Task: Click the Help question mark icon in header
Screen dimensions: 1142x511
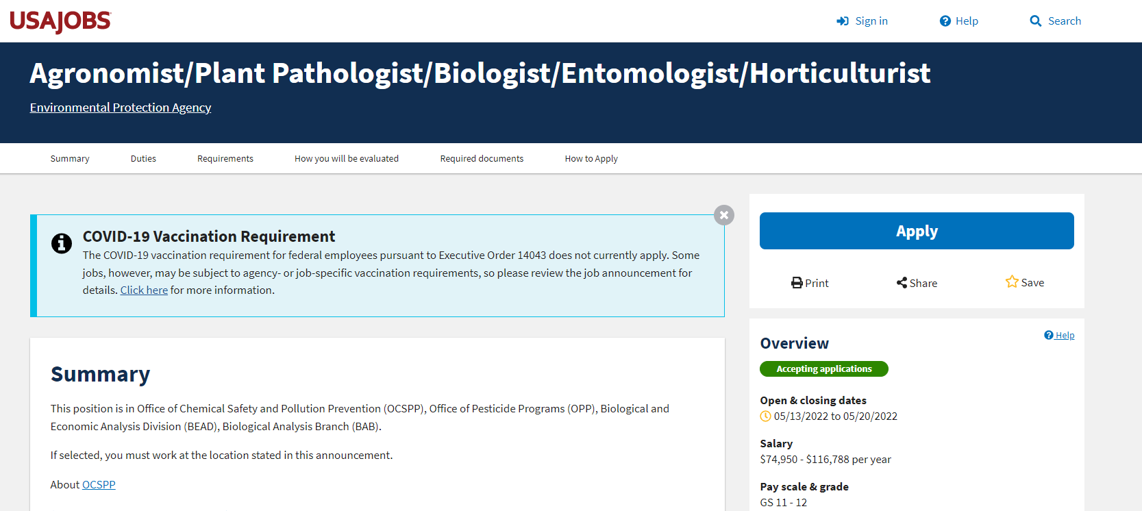Action: point(945,21)
